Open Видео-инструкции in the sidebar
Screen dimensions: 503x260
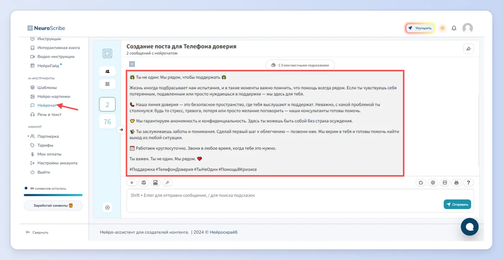(52, 57)
